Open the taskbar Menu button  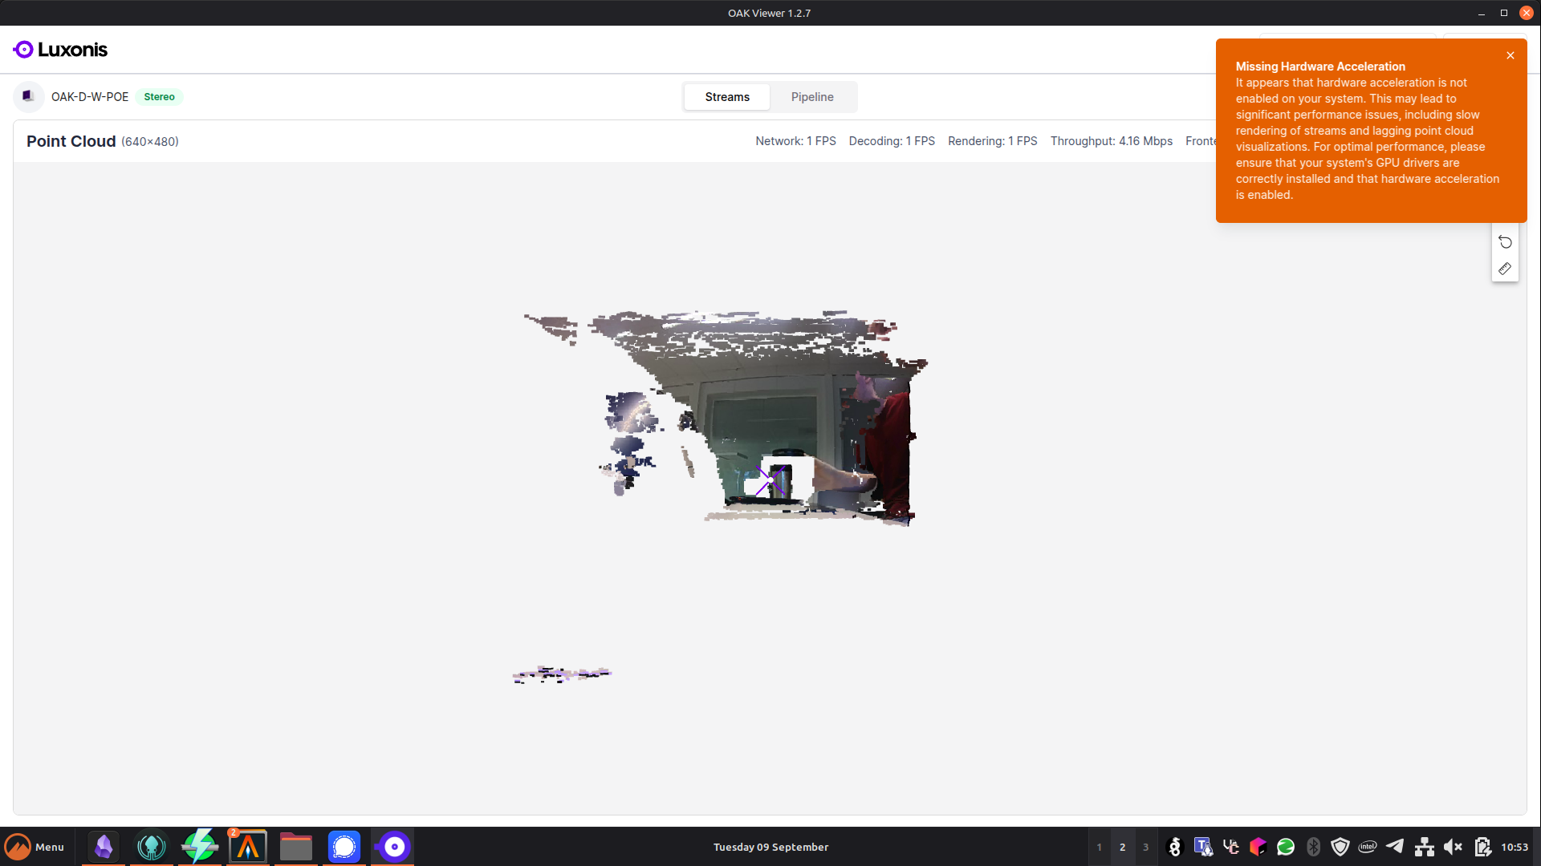(x=35, y=847)
